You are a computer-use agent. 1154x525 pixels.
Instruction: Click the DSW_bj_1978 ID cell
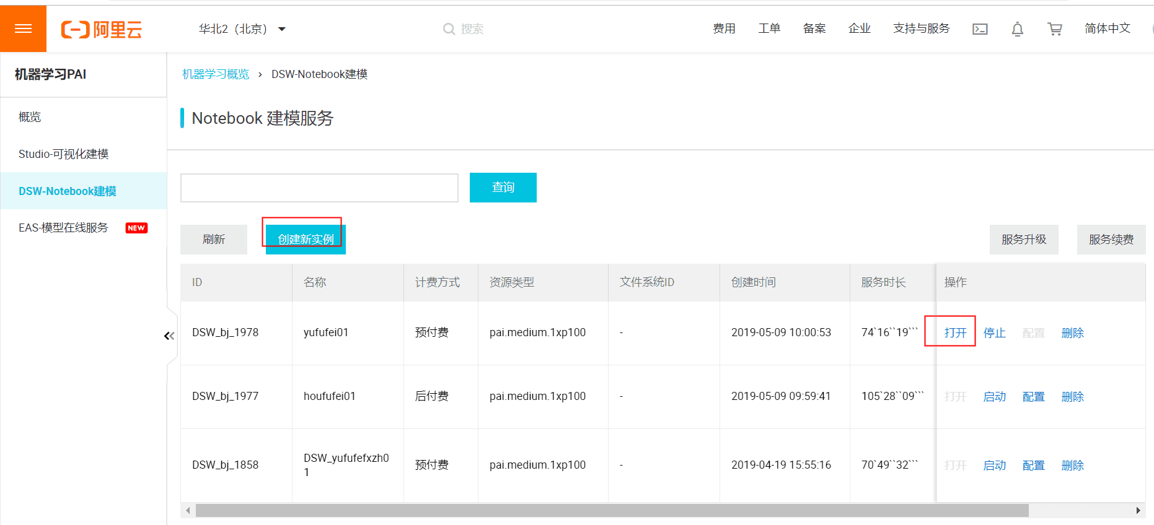225,332
